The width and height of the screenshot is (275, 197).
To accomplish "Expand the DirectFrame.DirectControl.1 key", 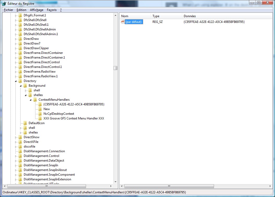I will pos(16,67).
